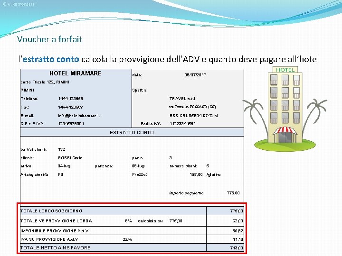
Task: Click the arrival date 04-lug
Action: click(x=64, y=166)
